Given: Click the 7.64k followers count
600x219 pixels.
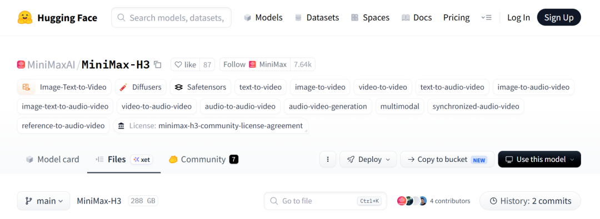Looking at the screenshot, I should [x=303, y=65].
